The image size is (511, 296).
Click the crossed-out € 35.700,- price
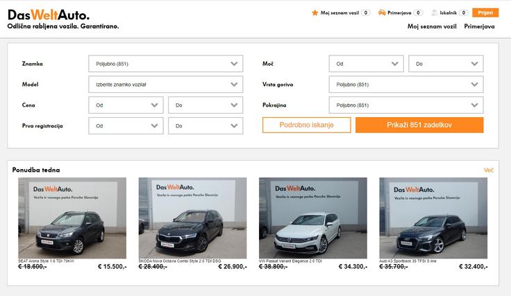tap(394, 267)
